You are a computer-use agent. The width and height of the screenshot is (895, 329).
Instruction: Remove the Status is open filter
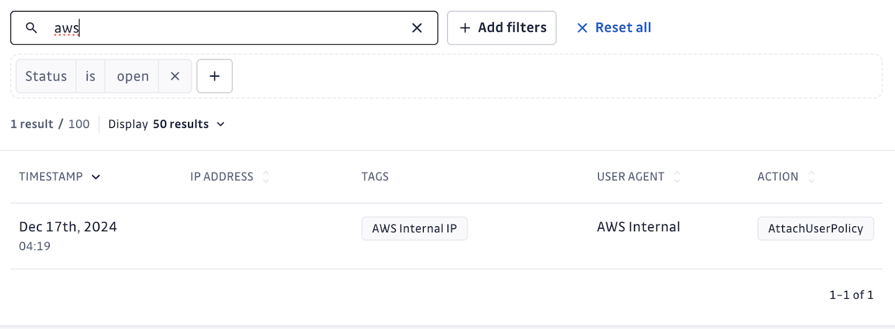[x=175, y=76]
